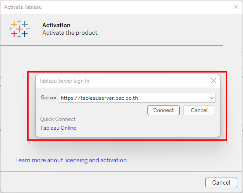Close the Tableau Server Sign In dialog

(214, 80)
